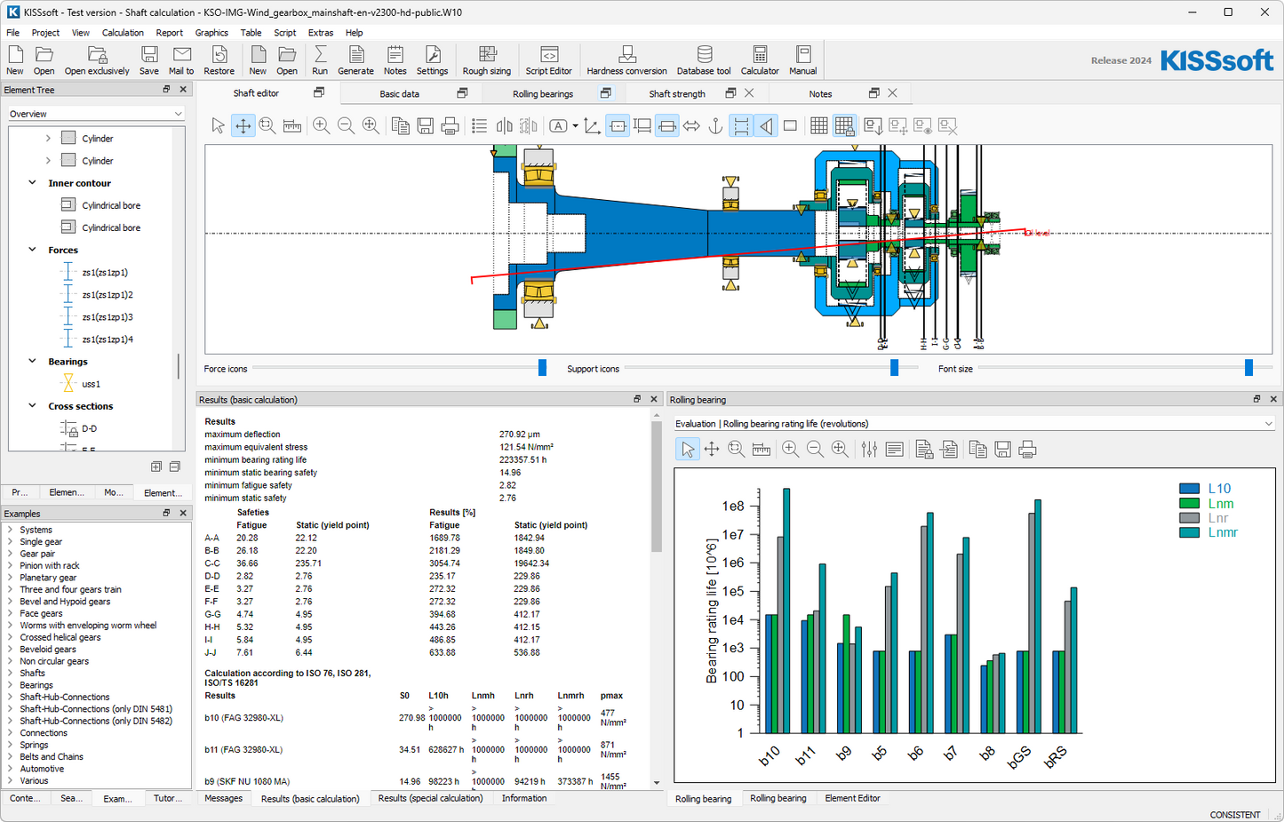This screenshot has width=1284, height=822.
Task: Click the Rough sizing toolbar icon
Action: 486,60
